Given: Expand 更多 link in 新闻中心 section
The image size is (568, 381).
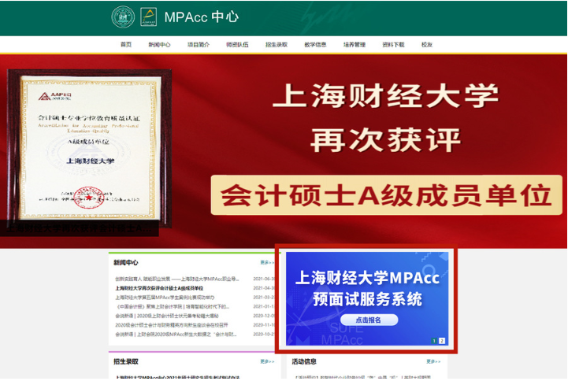Looking at the screenshot, I should tap(267, 263).
